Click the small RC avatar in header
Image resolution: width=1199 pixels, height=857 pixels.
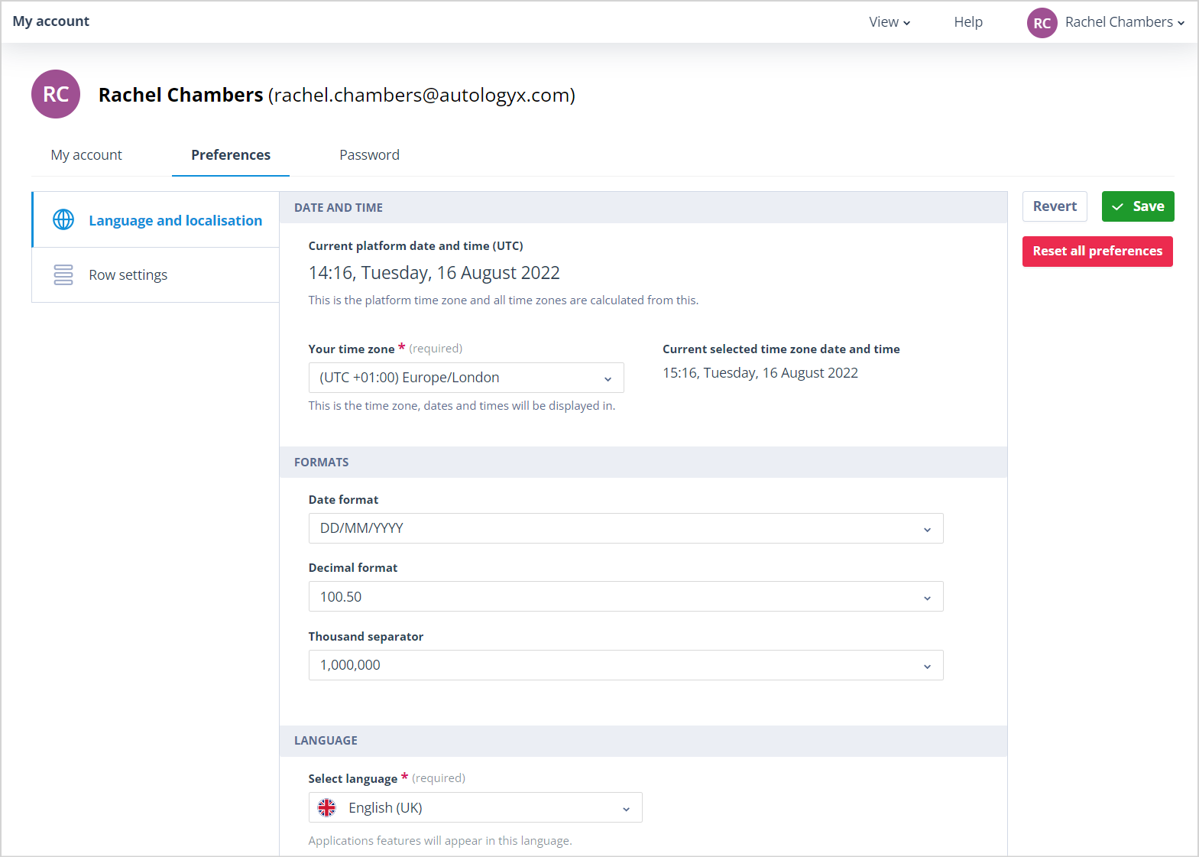click(1042, 23)
